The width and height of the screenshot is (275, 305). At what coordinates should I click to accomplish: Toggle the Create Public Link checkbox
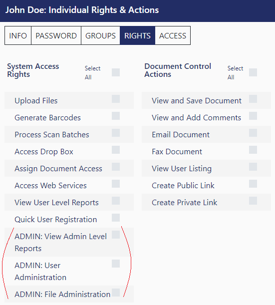pyautogui.click(x=253, y=184)
